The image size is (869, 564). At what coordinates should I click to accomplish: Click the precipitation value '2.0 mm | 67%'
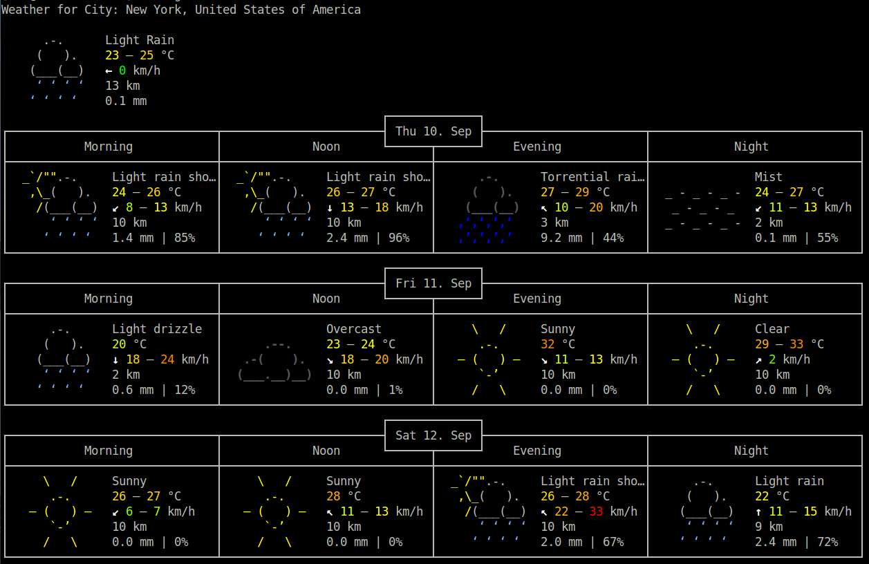coord(582,542)
